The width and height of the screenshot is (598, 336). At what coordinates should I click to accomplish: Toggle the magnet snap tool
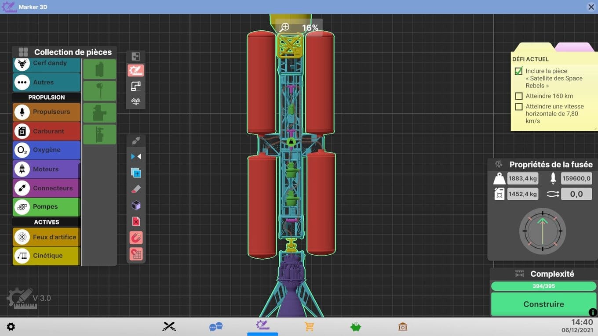click(x=136, y=238)
